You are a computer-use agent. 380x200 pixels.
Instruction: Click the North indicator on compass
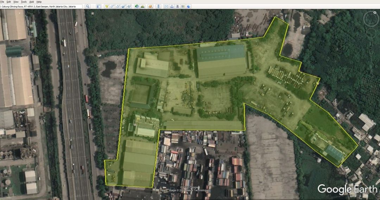click(x=371, y=13)
